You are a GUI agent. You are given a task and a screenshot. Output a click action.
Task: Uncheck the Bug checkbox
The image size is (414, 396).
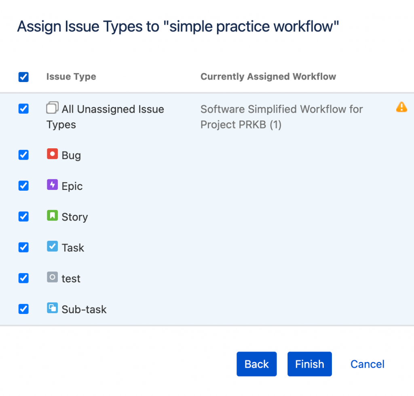point(23,155)
